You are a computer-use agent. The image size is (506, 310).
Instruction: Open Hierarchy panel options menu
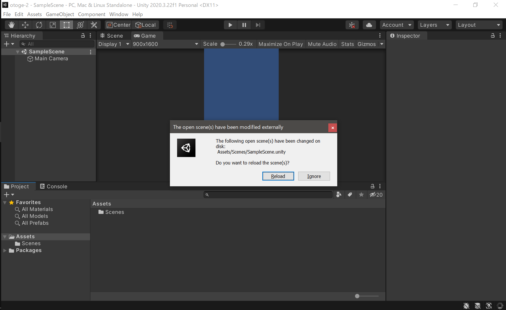tap(90, 36)
